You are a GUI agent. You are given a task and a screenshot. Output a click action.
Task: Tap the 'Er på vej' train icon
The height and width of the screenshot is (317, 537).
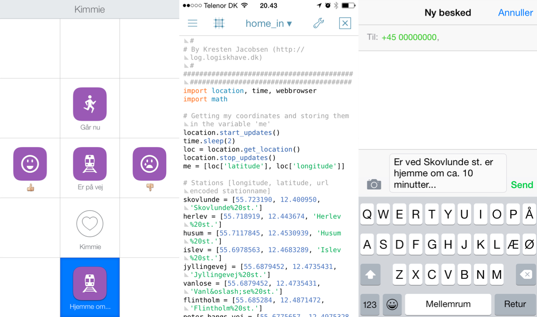pos(90,164)
